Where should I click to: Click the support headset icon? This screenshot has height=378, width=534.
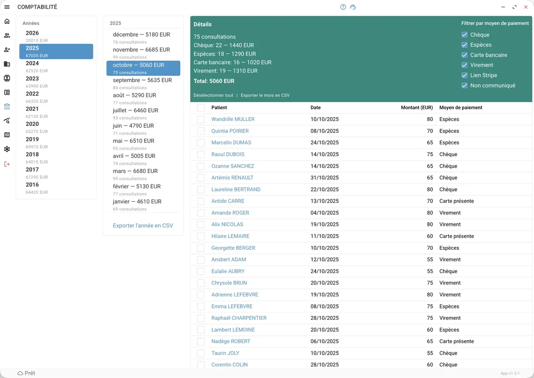coord(353,7)
